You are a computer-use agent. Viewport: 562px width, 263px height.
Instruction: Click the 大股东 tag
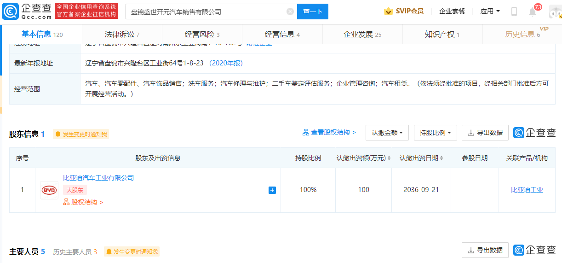click(75, 190)
